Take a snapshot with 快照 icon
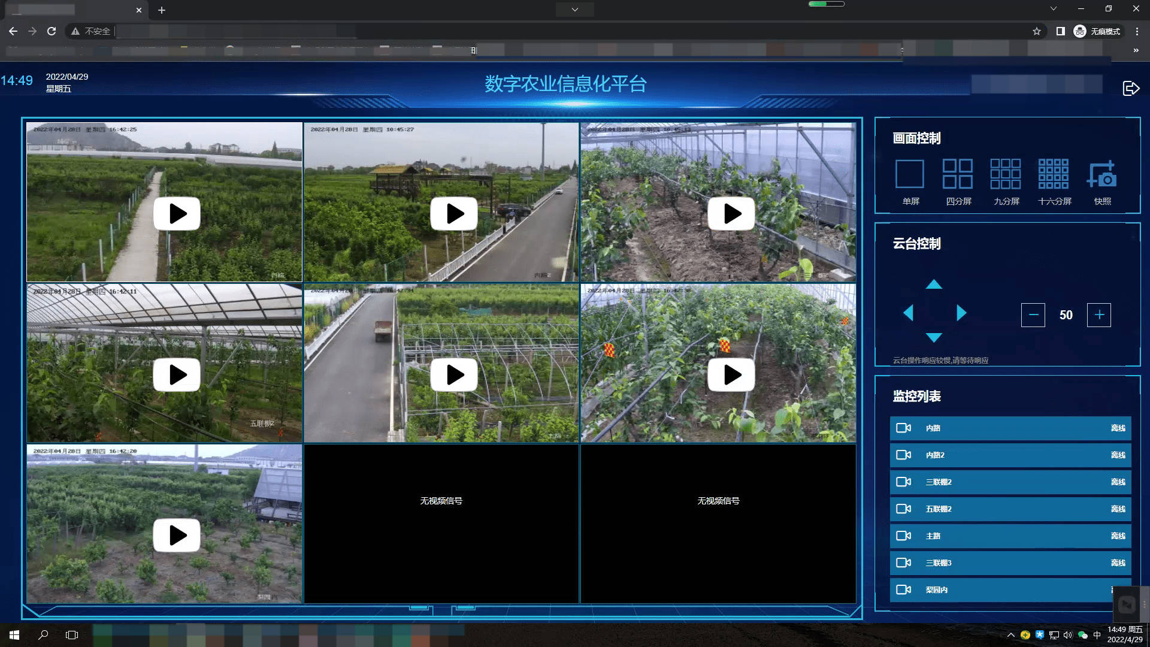The image size is (1150, 647). pyautogui.click(x=1101, y=174)
